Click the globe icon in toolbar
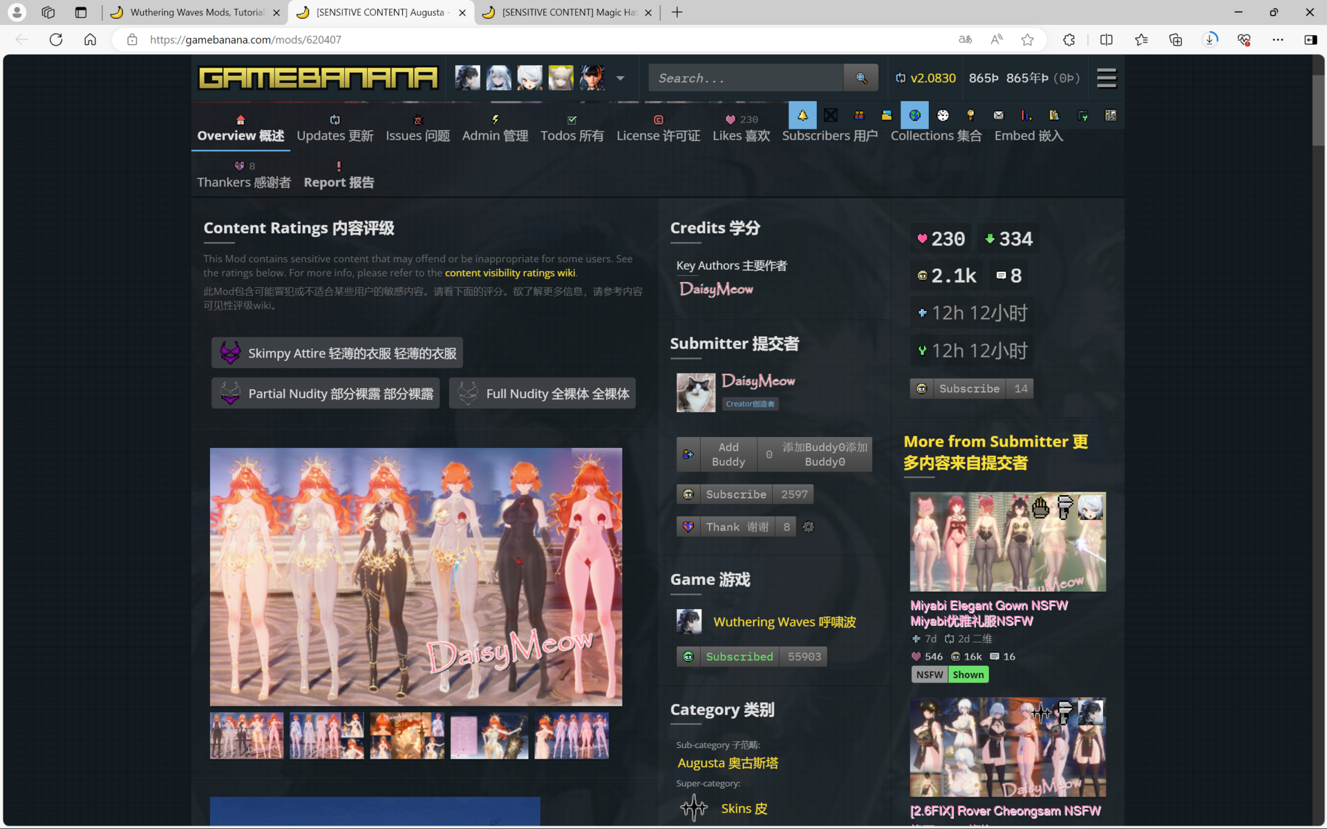 [x=914, y=115]
